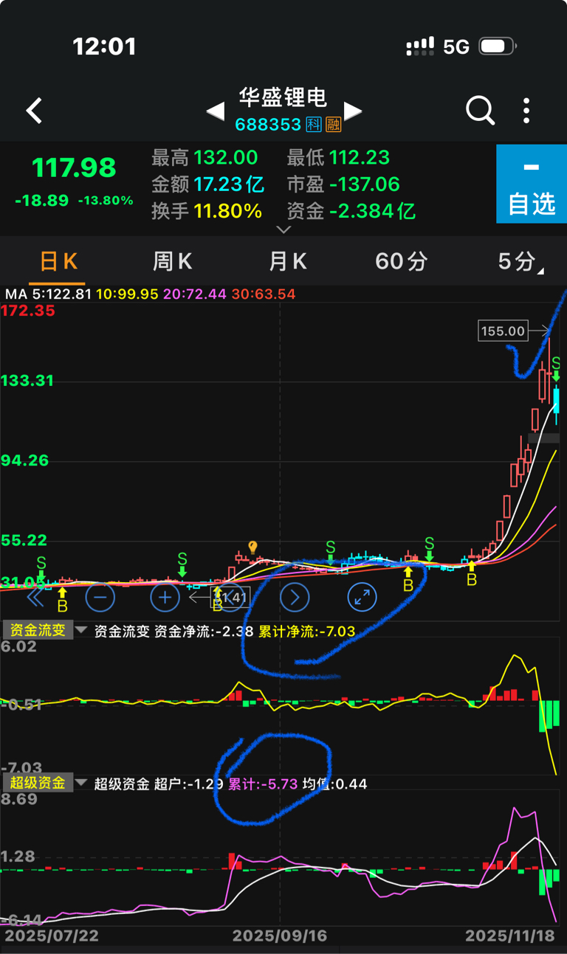Switch to 周K tab
The height and width of the screenshot is (954, 567).
(x=172, y=261)
